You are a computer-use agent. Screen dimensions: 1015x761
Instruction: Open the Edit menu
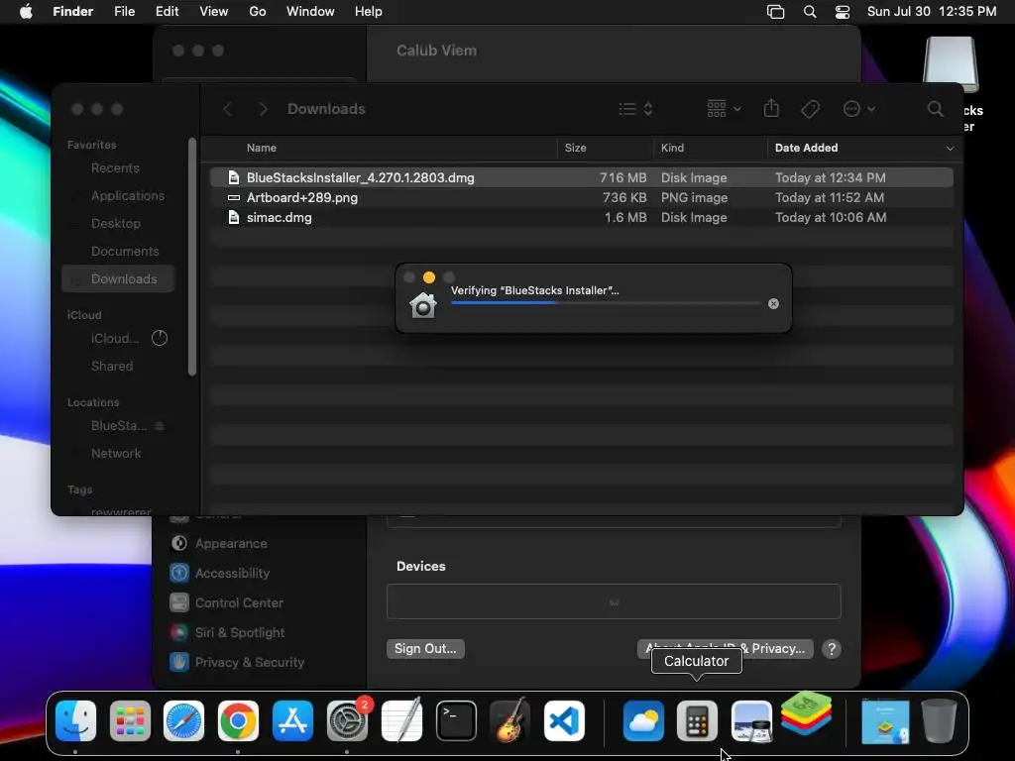(167, 12)
